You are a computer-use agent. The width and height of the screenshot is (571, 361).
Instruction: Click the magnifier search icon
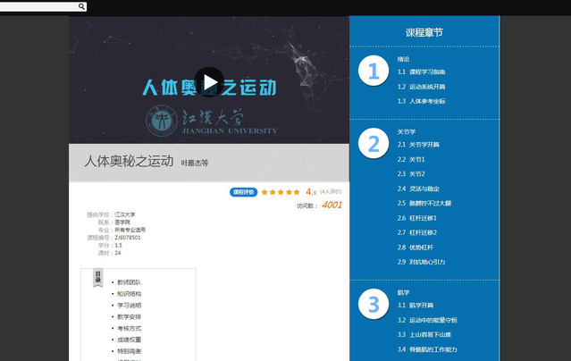click(x=81, y=6)
